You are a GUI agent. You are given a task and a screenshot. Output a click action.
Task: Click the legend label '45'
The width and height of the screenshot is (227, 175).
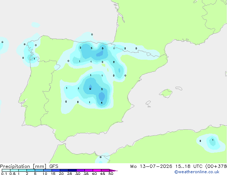(x=102, y=174)
